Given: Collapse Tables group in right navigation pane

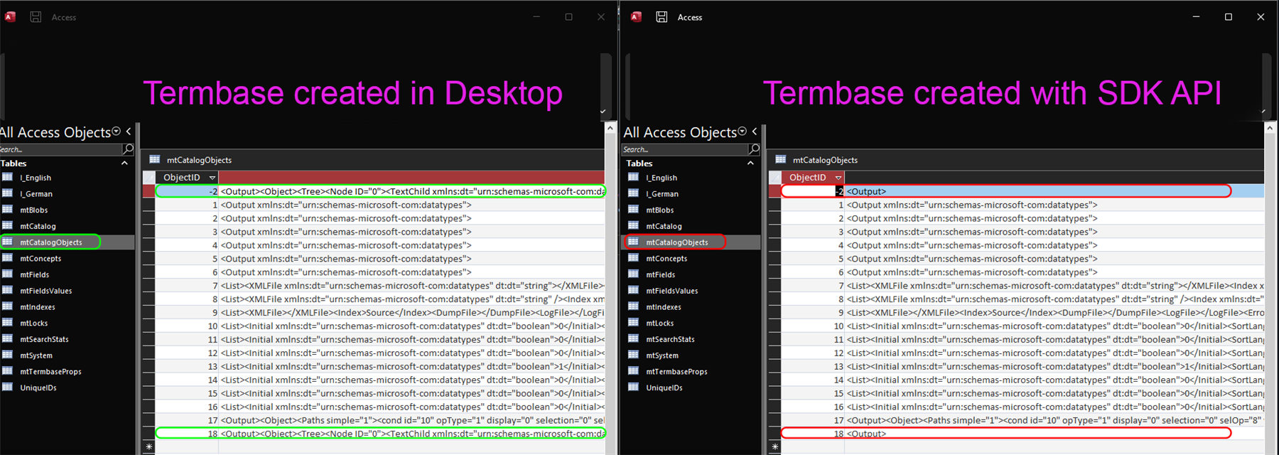Looking at the screenshot, I should point(750,163).
